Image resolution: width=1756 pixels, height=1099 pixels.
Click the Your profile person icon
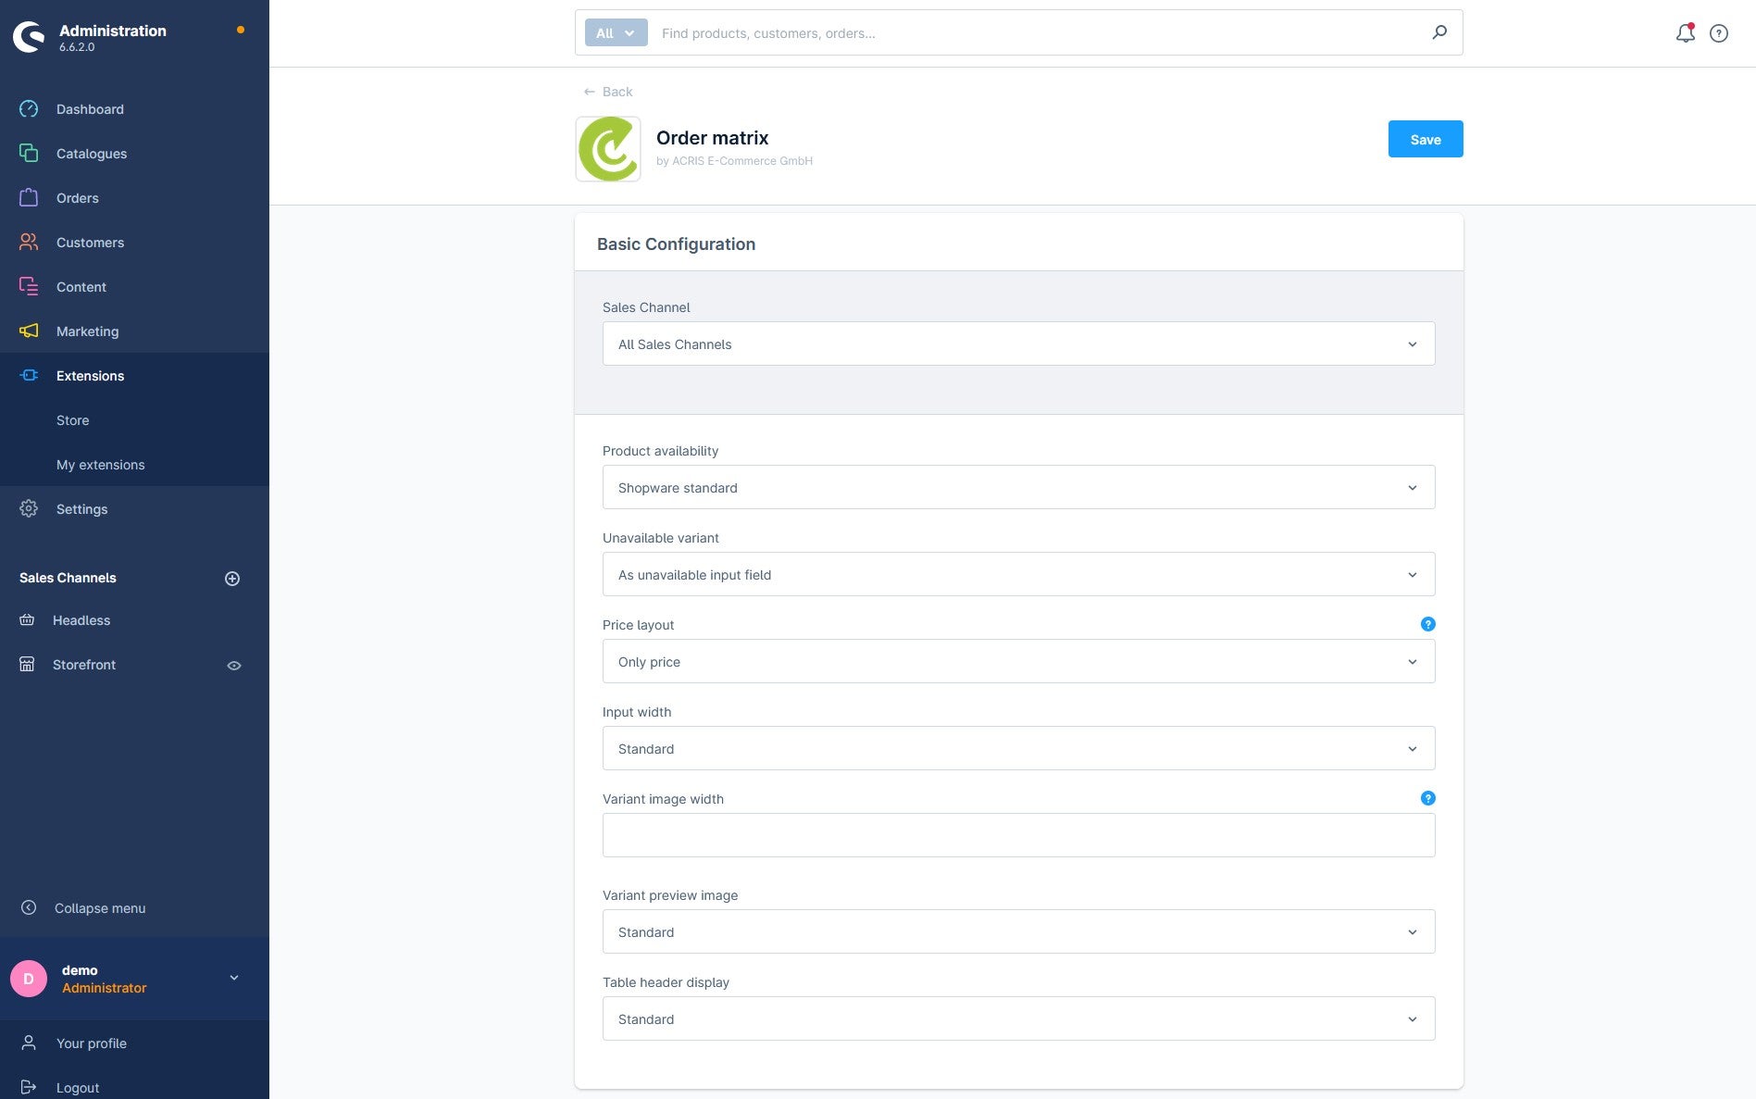[x=29, y=1043]
